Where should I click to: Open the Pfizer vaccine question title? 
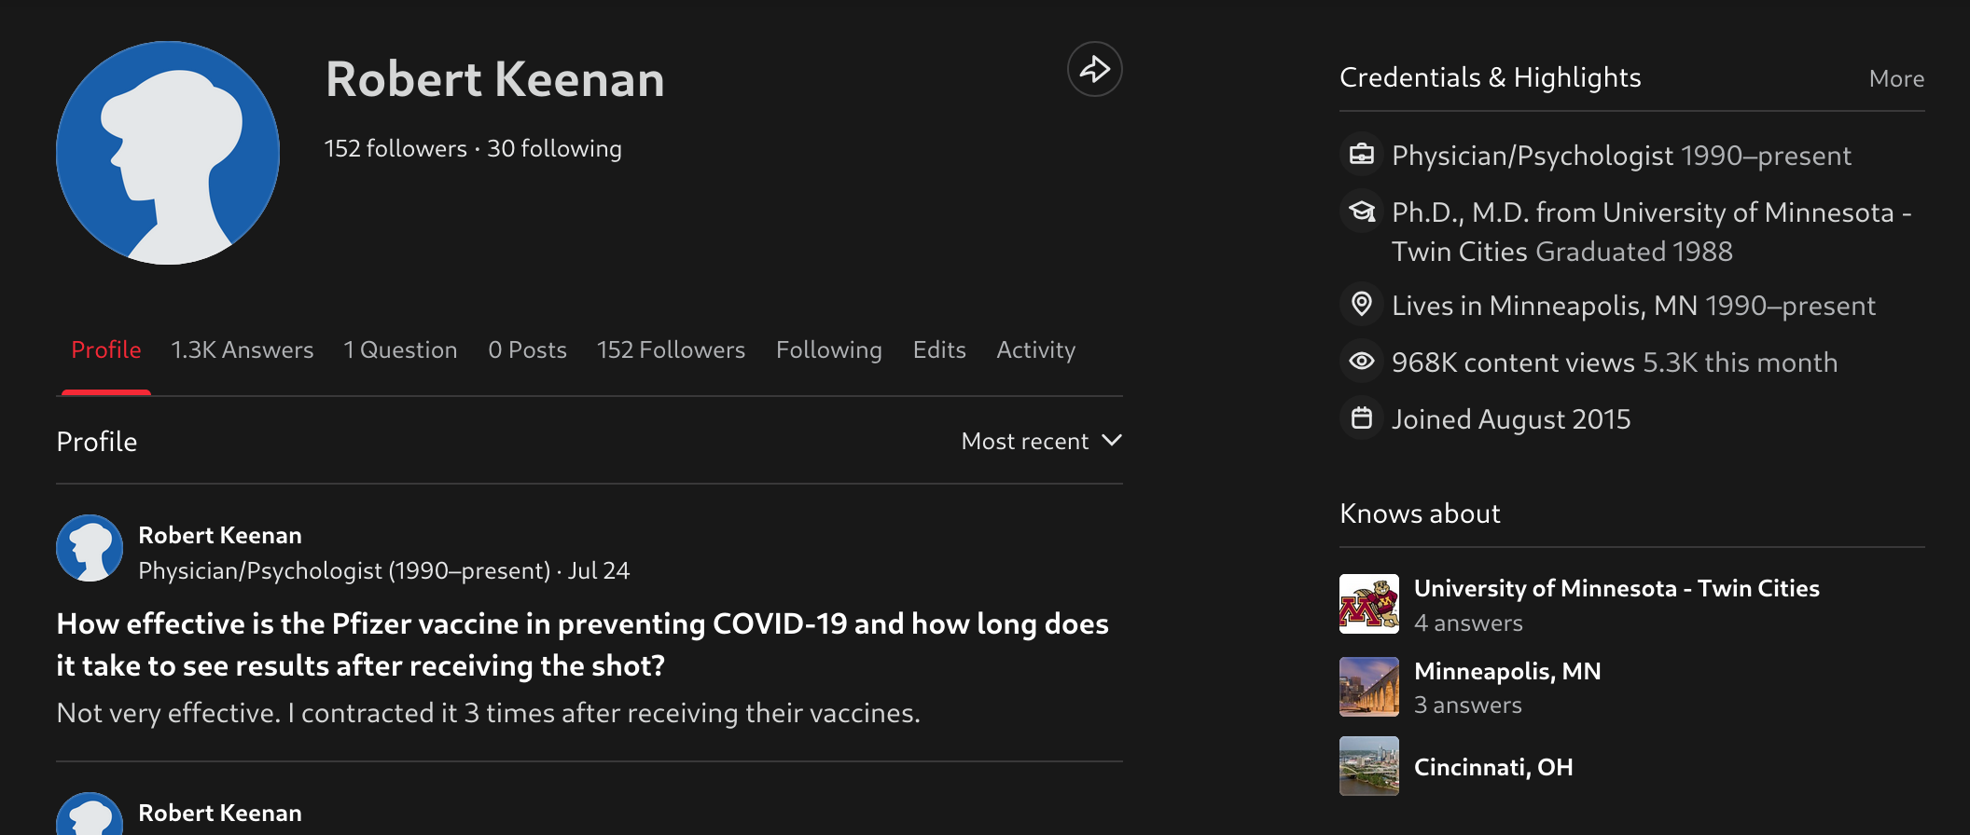(x=582, y=645)
